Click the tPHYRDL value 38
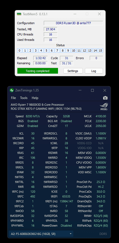The image size is (119, 243). [x=66, y=221]
